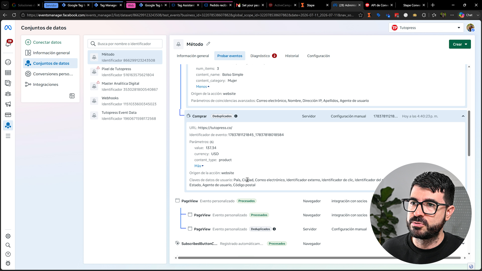Select Pixel de Tutopress dataset
The image size is (482, 271).
pos(125,72)
